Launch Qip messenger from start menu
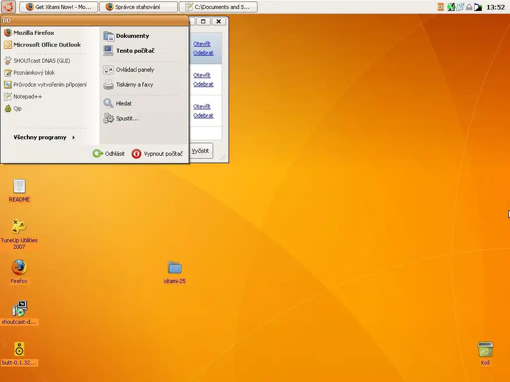 pos(13,108)
